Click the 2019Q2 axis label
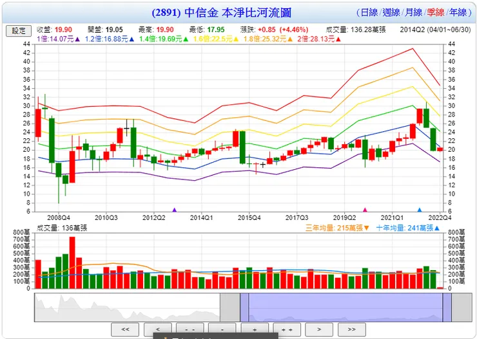The image size is (477, 339). pos(345,217)
